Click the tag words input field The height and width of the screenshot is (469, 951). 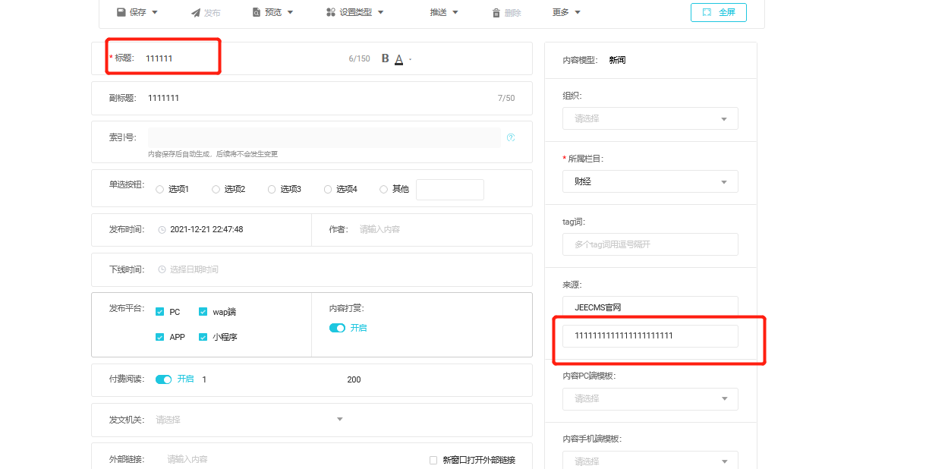point(650,244)
